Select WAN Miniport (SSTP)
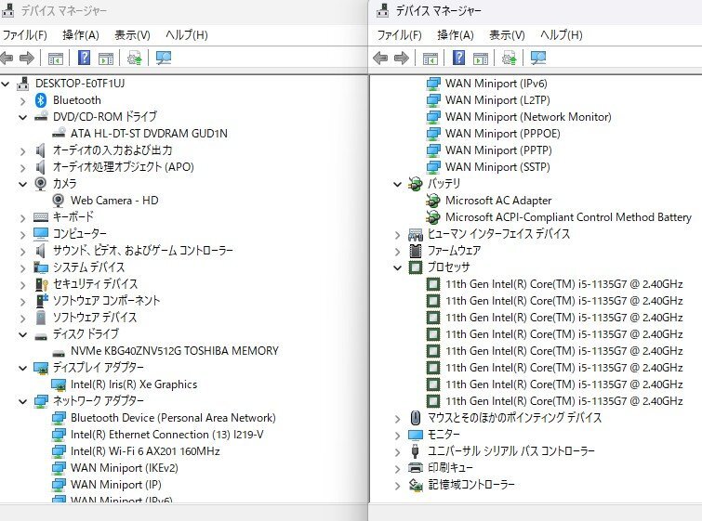This screenshot has height=521, width=702. pyautogui.click(x=497, y=167)
